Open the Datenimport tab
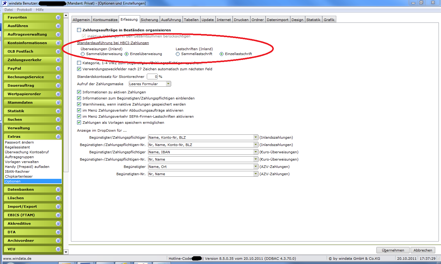Image resolution: width=441 pixels, height=264 pixels. (x=278, y=20)
